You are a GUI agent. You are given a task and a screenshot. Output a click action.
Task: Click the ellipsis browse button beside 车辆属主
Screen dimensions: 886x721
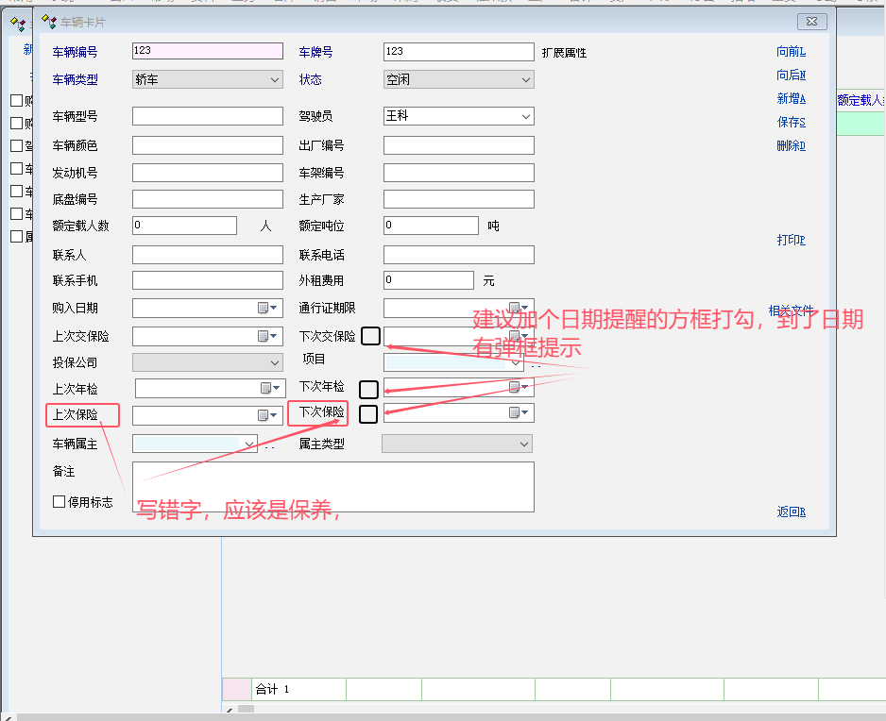(x=269, y=444)
